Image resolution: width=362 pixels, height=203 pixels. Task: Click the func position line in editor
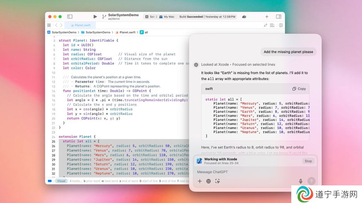107,91
